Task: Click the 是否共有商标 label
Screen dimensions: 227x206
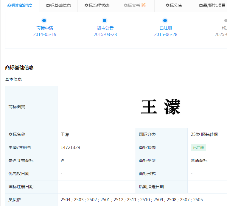Action: pos(21,161)
